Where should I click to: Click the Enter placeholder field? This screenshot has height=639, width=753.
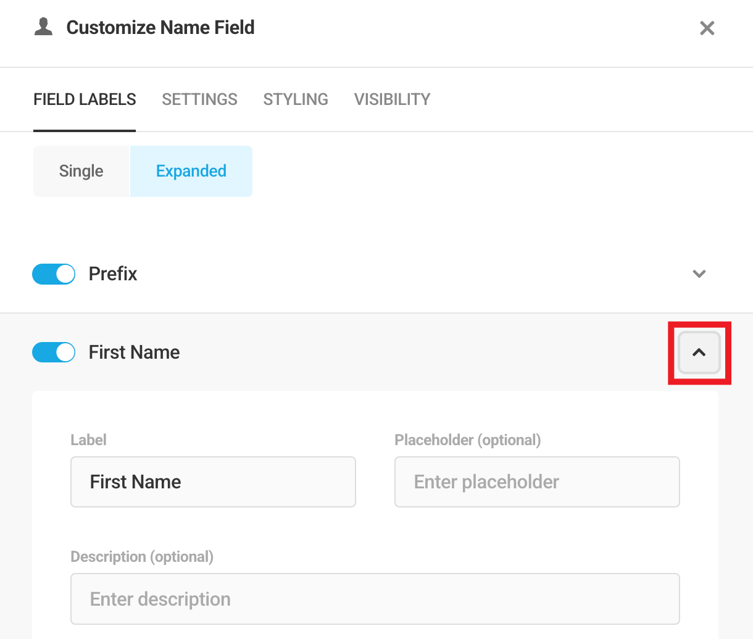(536, 482)
